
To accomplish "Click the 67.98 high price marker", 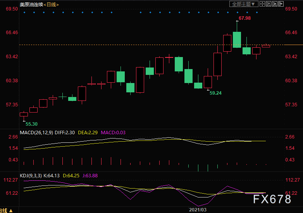I will [x=244, y=18].
